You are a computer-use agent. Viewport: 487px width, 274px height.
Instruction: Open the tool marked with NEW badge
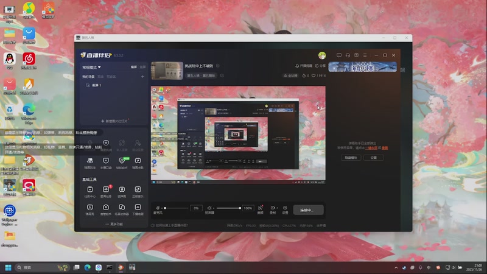(x=122, y=163)
